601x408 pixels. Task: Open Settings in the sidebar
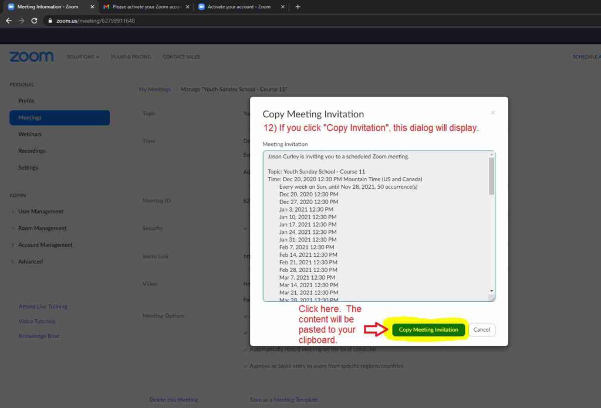[28, 168]
